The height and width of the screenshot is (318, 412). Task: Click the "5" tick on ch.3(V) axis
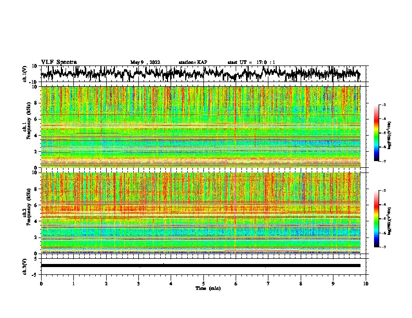click(x=36, y=259)
